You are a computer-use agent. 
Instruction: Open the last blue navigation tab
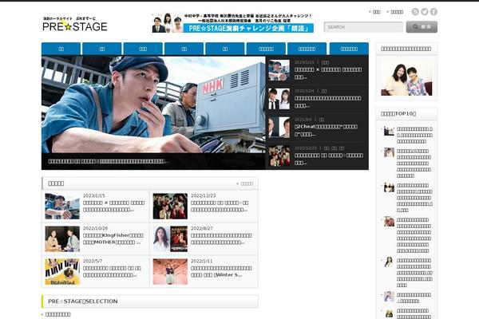pos(349,49)
